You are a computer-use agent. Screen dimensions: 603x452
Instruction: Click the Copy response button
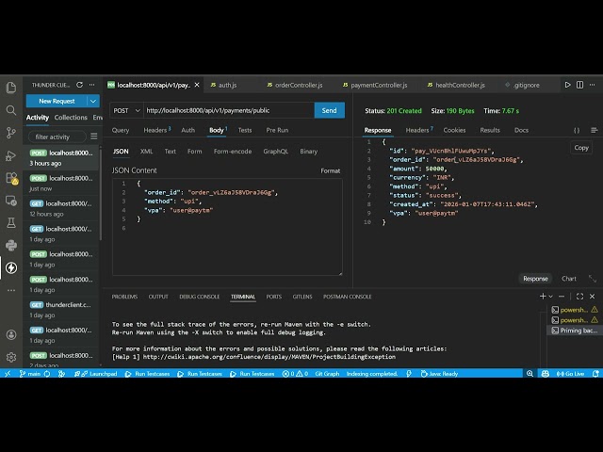pos(581,148)
